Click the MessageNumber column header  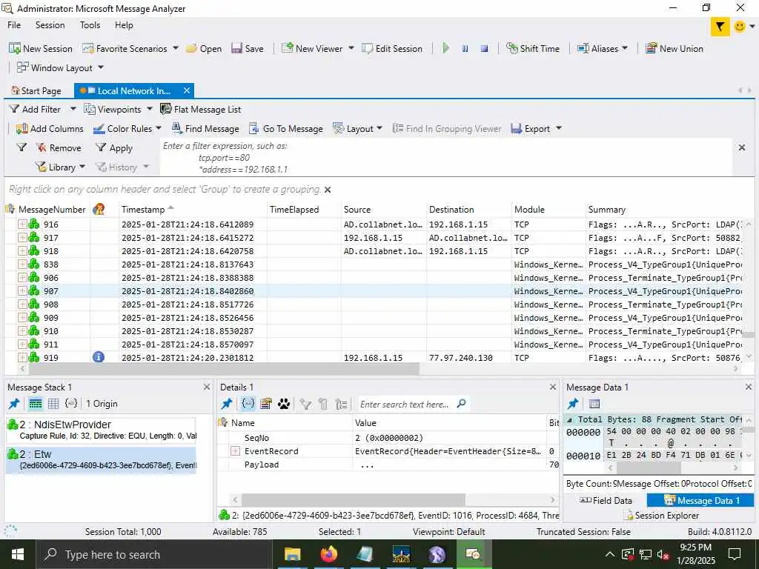coord(52,210)
